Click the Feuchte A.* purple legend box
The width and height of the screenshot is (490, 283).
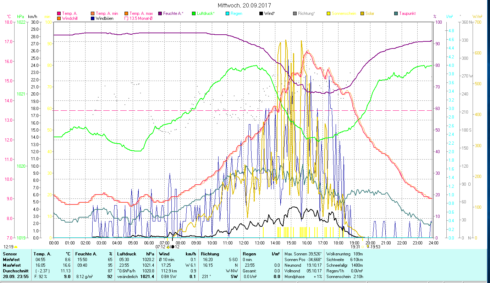coord(160,14)
